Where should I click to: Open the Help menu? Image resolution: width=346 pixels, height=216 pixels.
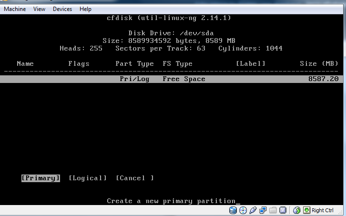click(x=85, y=9)
